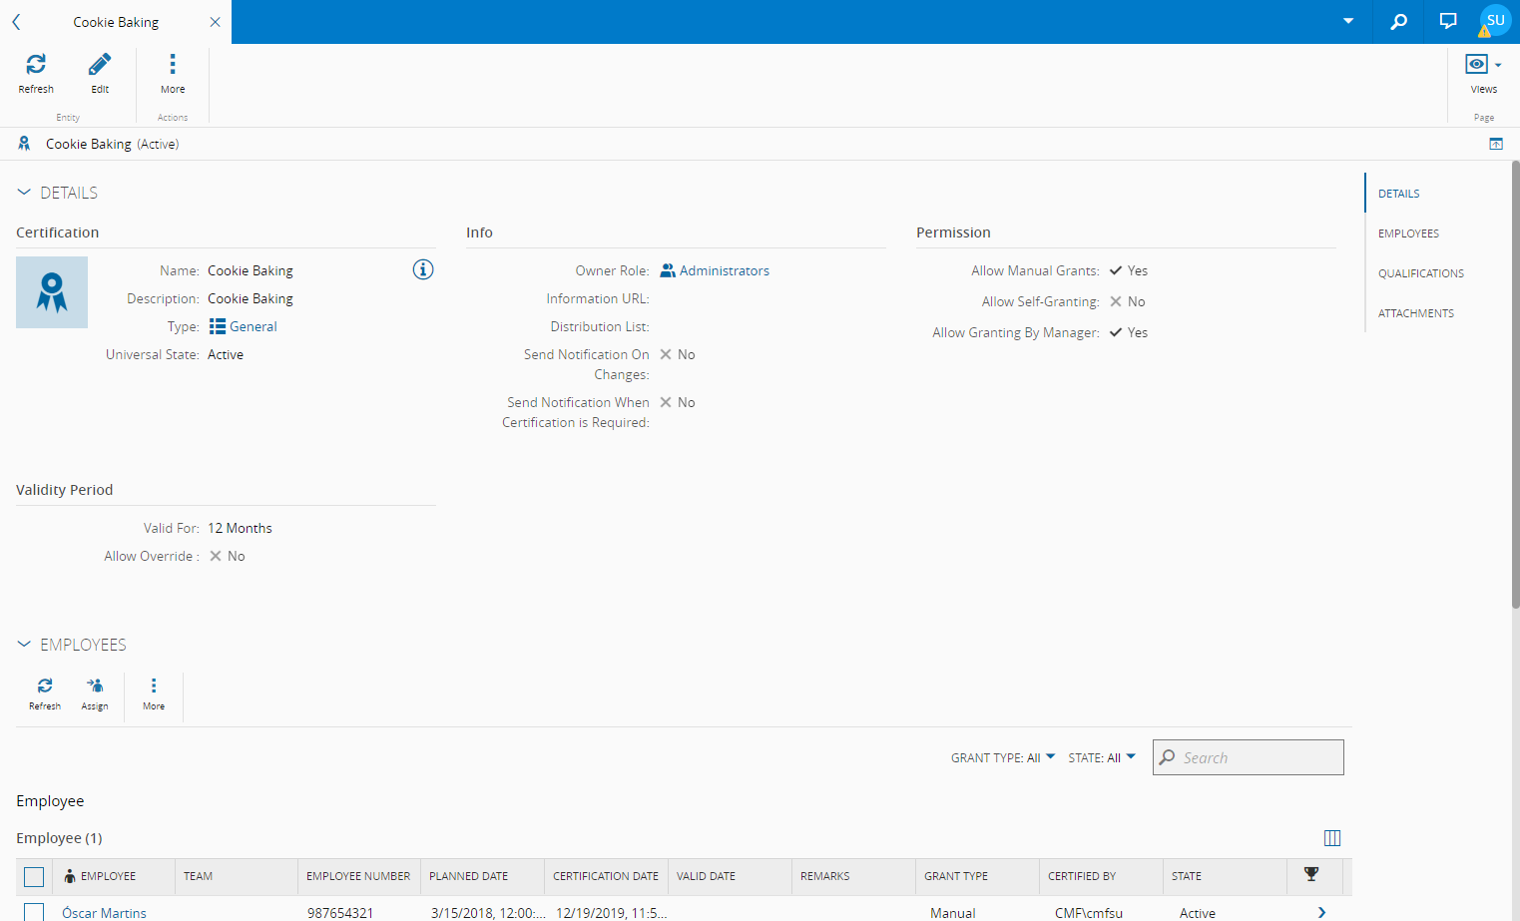Open the chat messages icon
This screenshot has height=921, width=1520.
click(1448, 21)
